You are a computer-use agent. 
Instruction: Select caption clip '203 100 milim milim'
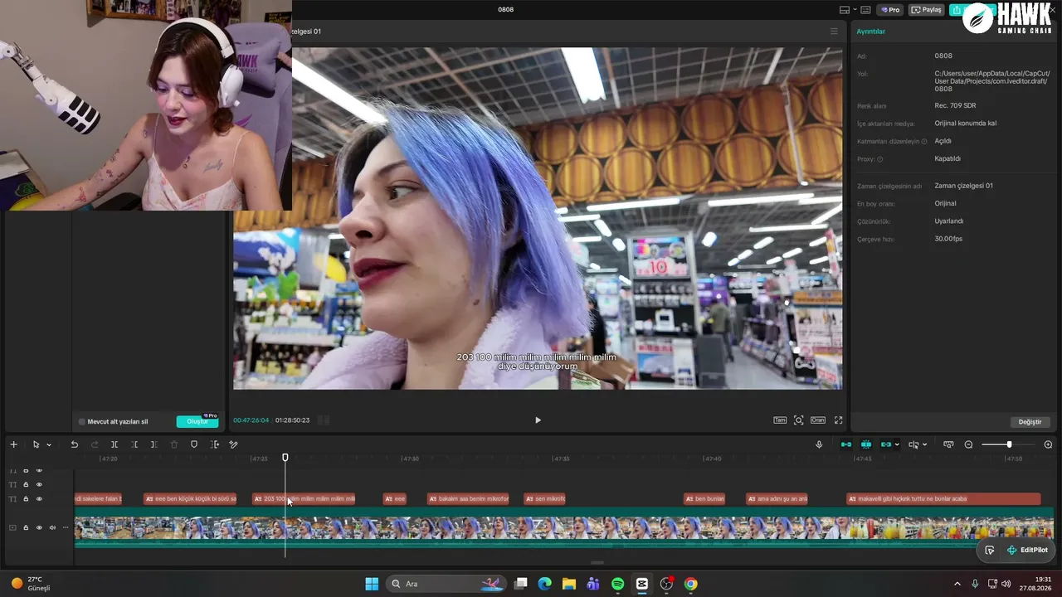(x=304, y=499)
